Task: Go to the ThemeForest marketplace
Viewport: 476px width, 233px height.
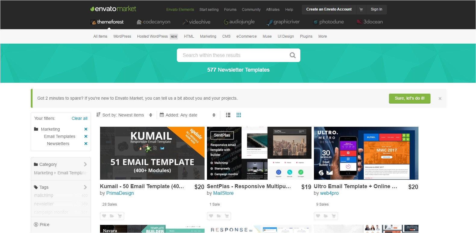Action: (x=107, y=22)
